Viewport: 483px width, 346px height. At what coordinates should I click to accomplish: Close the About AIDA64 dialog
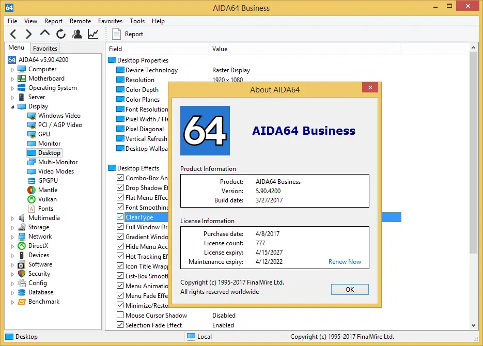[x=370, y=87]
